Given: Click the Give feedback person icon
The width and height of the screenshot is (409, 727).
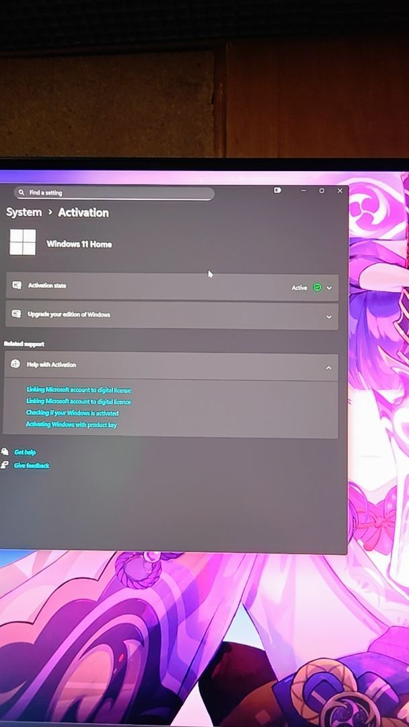Looking at the screenshot, I should [x=5, y=465].
